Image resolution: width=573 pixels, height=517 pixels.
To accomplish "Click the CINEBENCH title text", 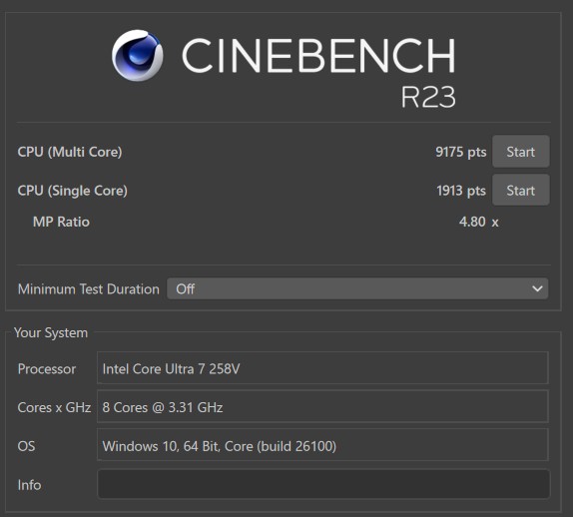I will click(318, 55).
